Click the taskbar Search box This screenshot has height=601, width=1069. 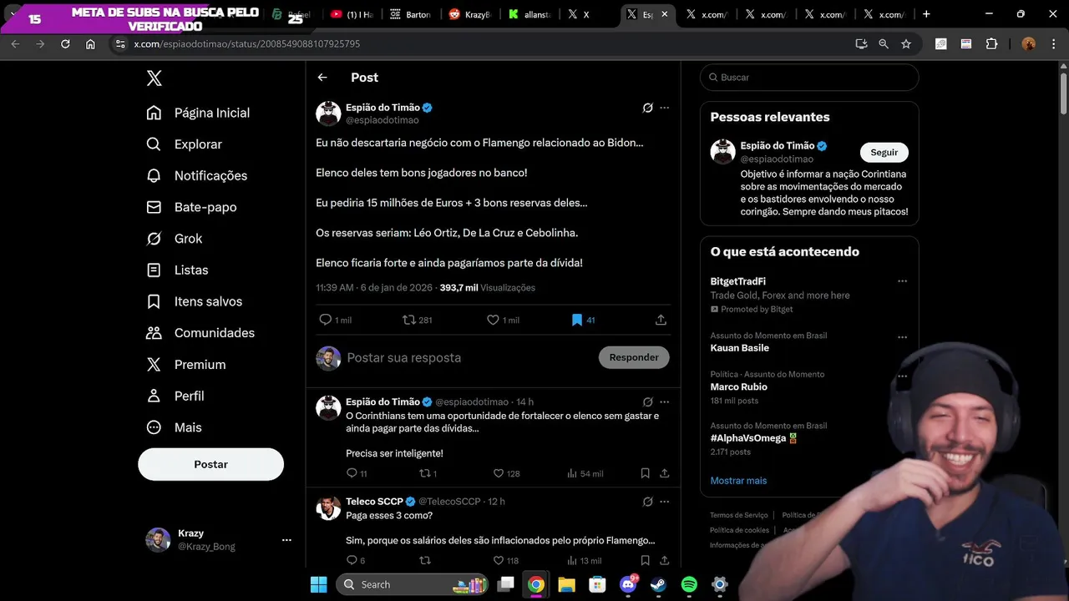[413, 584]
